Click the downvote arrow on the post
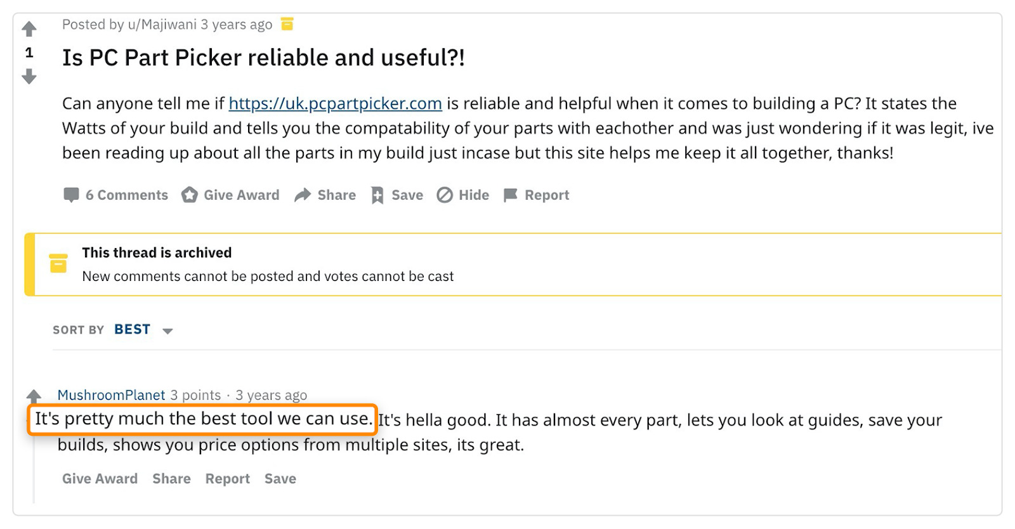1015x529 pixels. (29, 77)
